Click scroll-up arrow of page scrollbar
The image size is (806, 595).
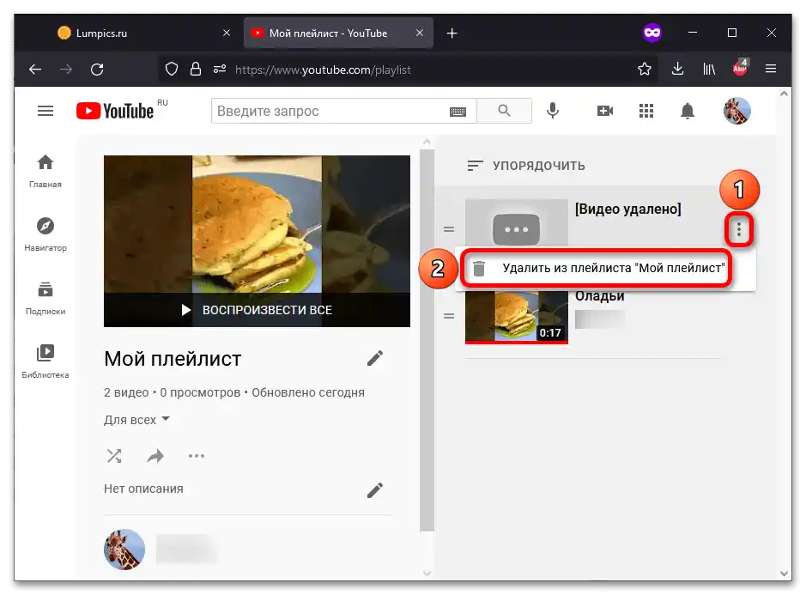[x=784, y=94]
